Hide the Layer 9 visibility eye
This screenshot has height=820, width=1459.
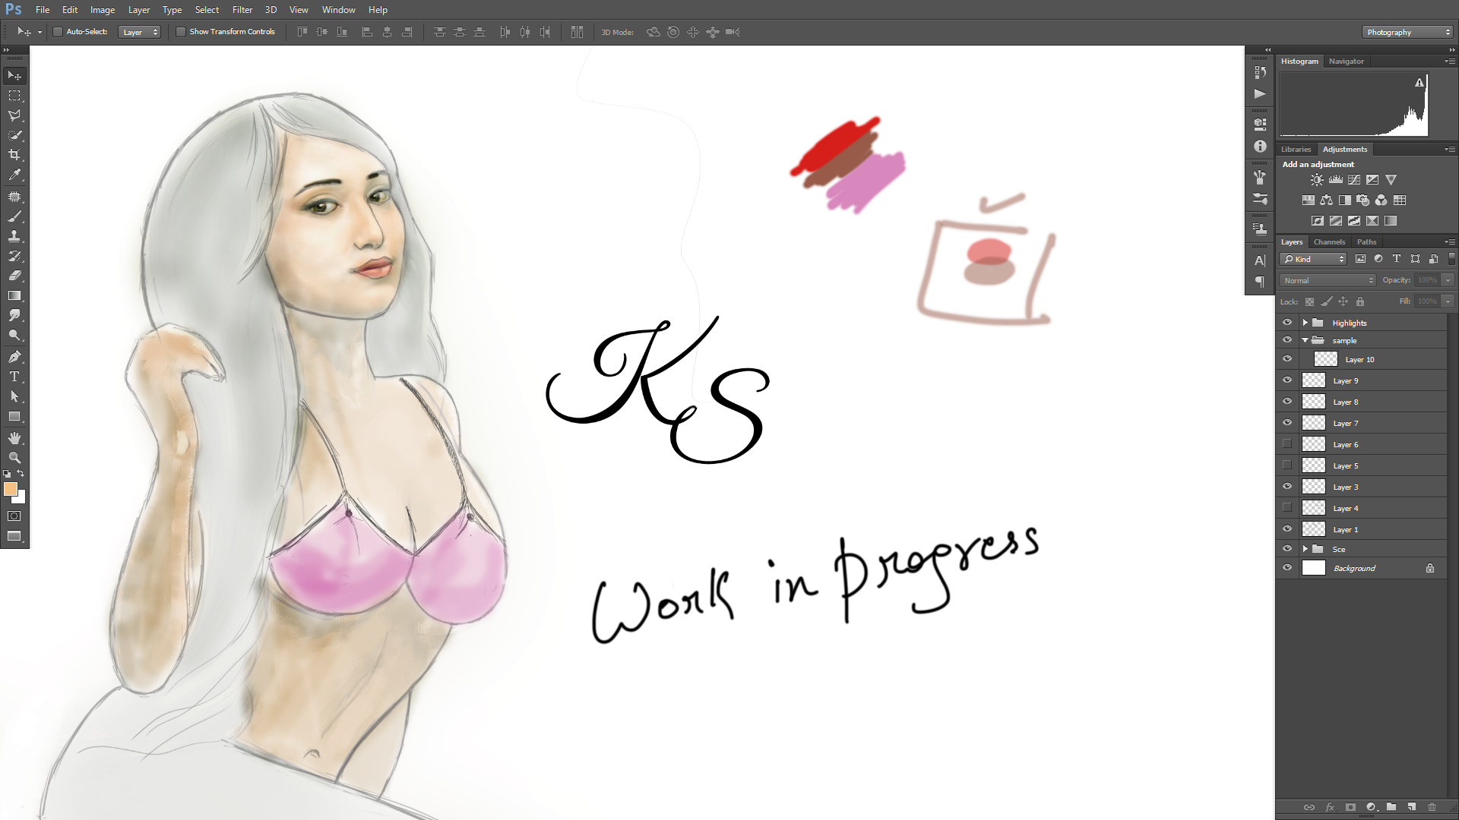pos(1287,380)
